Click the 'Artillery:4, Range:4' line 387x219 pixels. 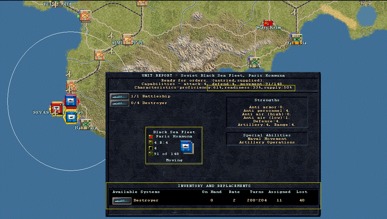(x=267, y=125)
